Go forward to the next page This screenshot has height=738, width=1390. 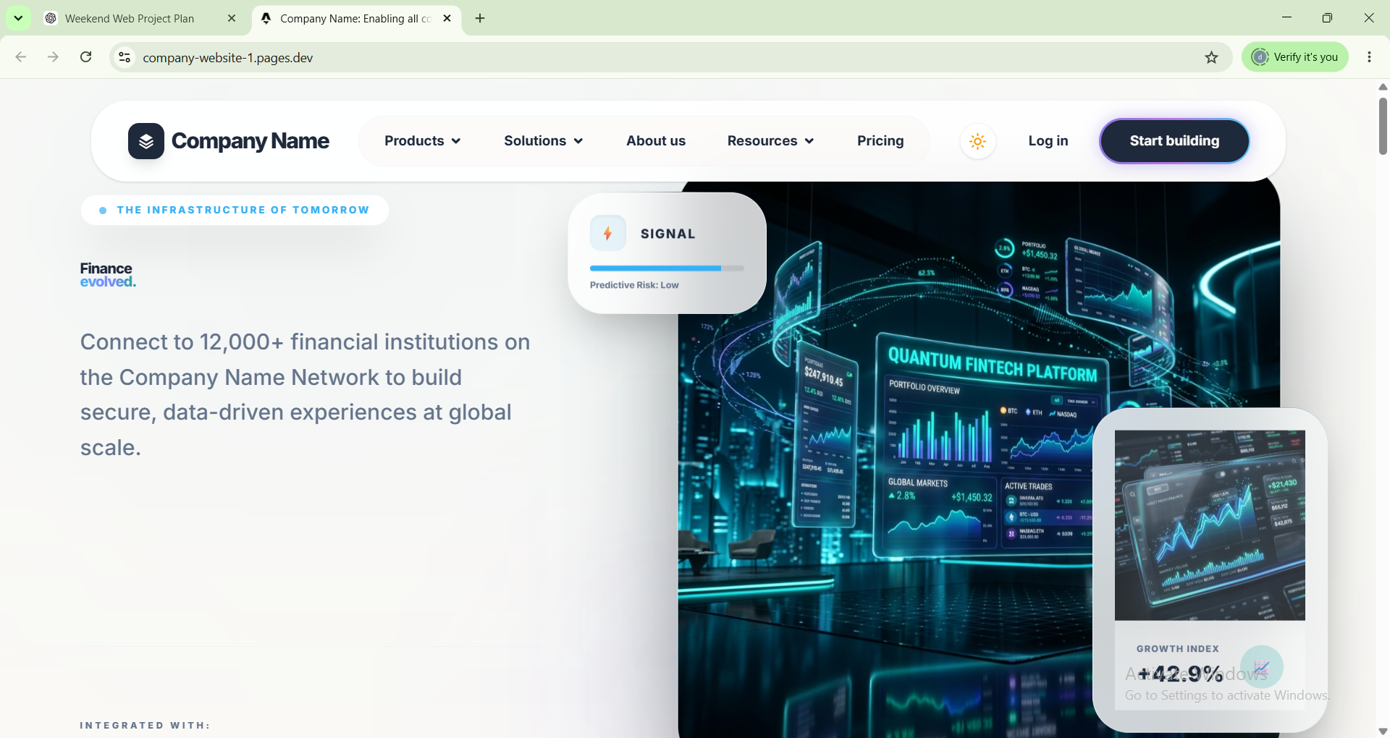pyautogui.click(x=53, y=57)
